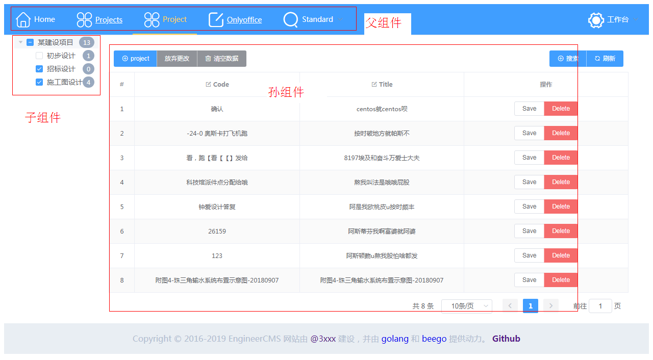Click the 放弃更改 button

(x=177, y=59)
